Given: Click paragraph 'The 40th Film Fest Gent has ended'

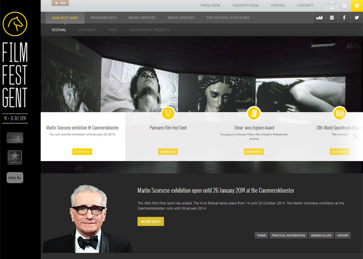Looking at the screenshot, I should (241, 206).
